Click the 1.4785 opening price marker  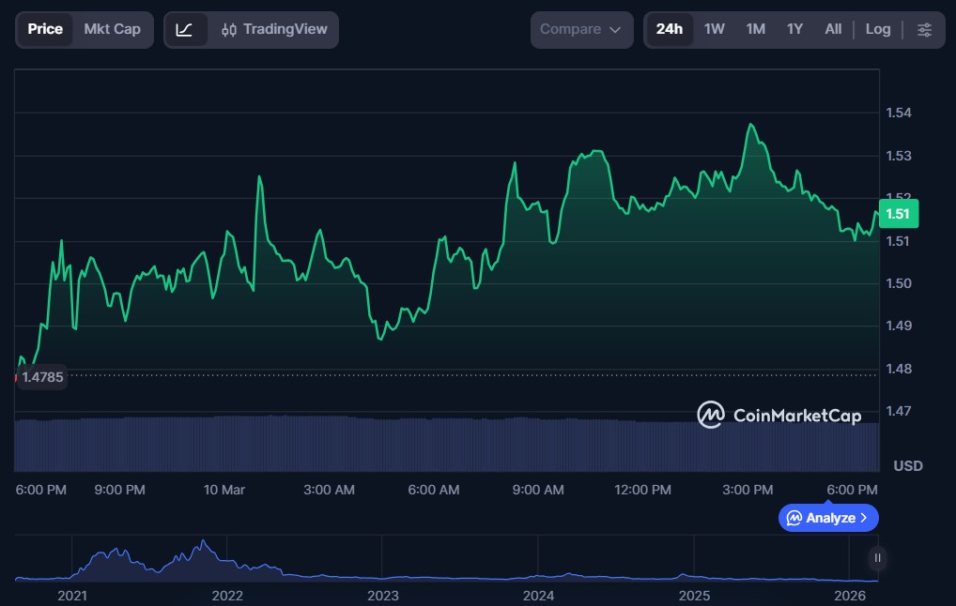coord(42,377)
